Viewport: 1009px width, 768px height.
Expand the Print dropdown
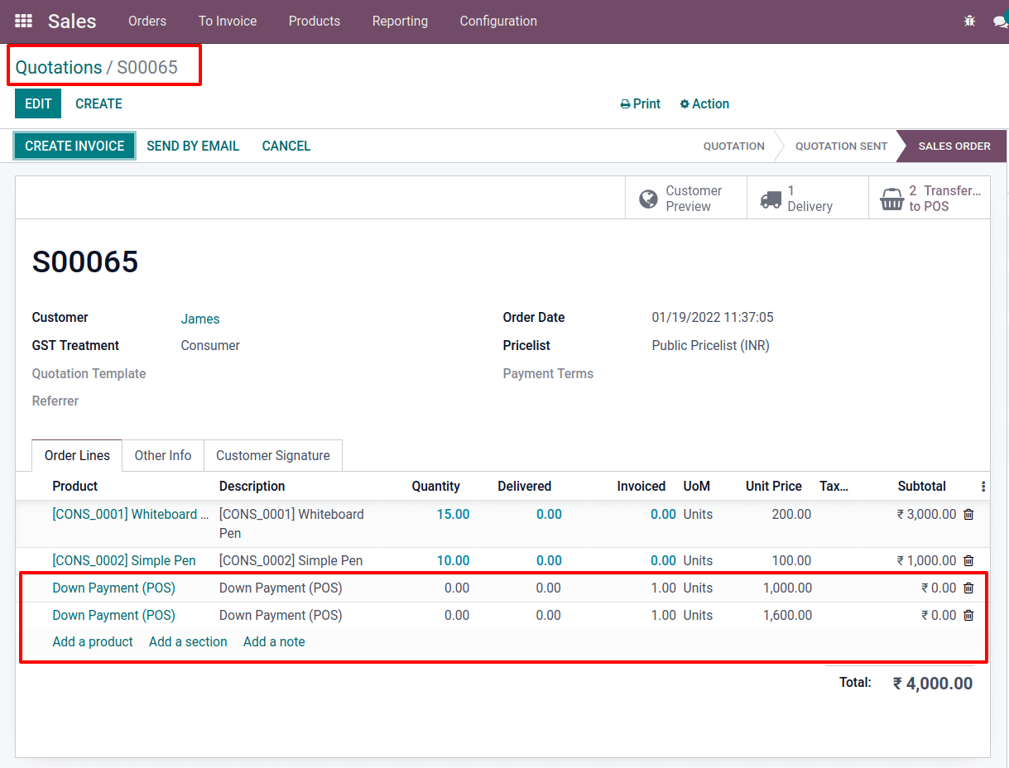point(641,103)
